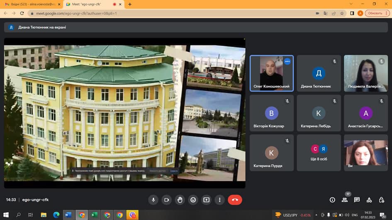Image resolution: width=392 pixels, height=220 pixels.
Task: Open Windows taskbar search
Action: (x=18, y=215)
